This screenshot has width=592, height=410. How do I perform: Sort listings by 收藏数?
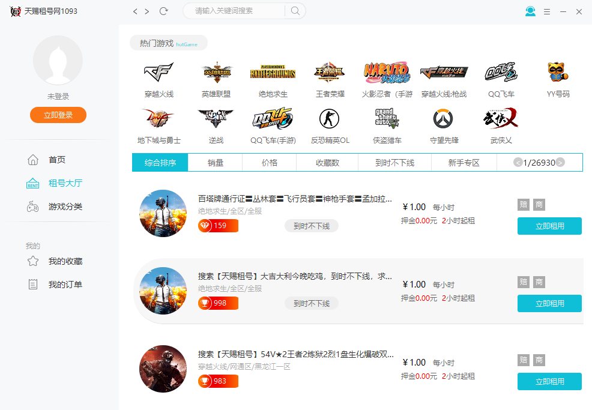(327, 163)
